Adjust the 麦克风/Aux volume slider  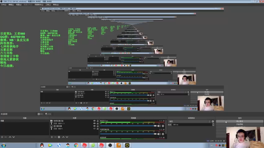coord(128,126)
